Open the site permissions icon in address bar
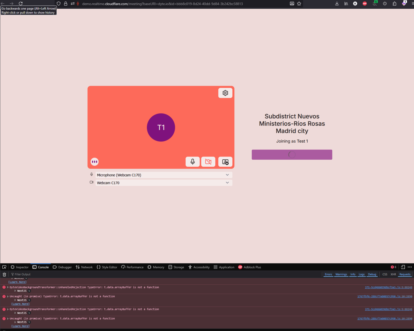 [x=73, y=4]
